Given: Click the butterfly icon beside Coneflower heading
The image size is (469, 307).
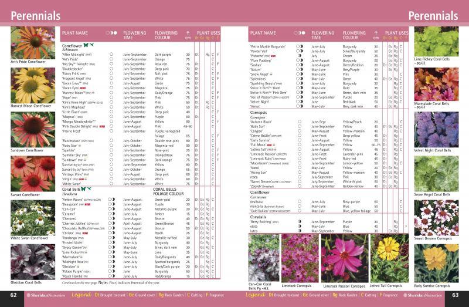Looking at the screenshot, I should (86, 45).
